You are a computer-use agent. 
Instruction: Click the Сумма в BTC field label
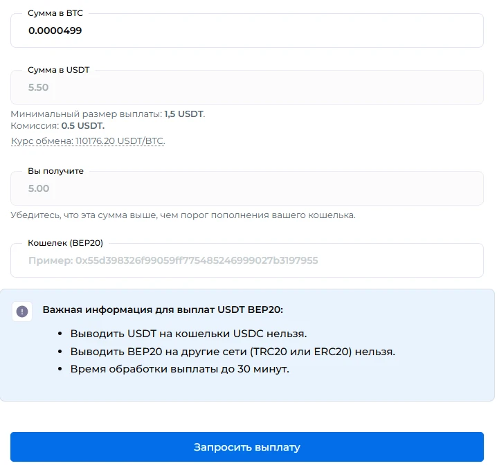[x=55, y=13]
